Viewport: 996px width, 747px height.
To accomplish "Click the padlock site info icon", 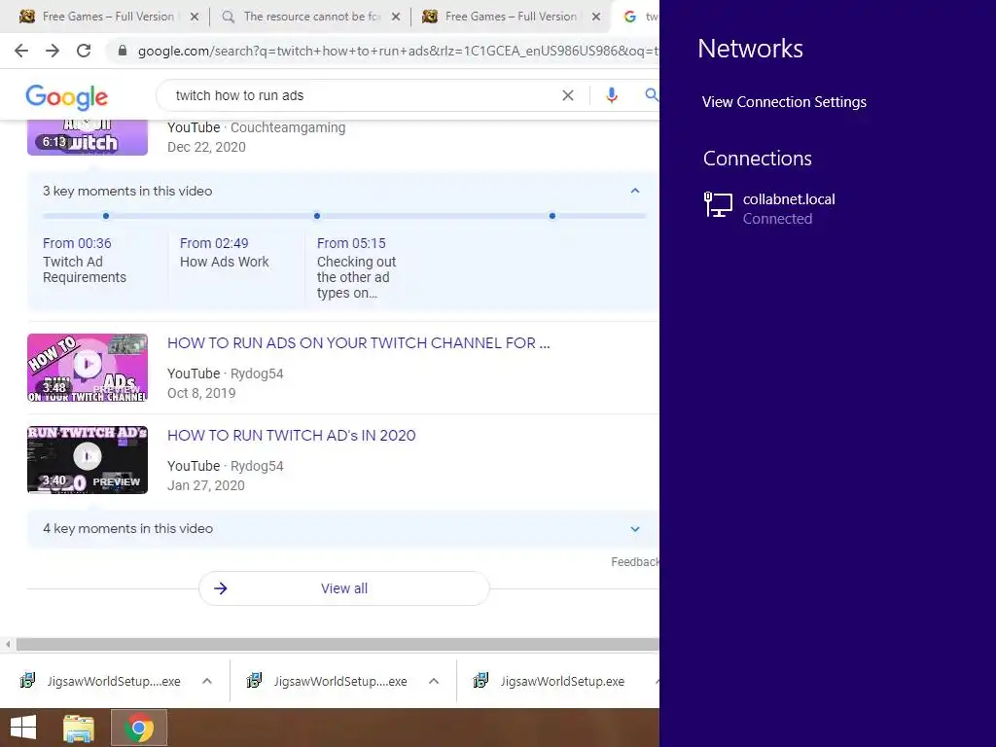I will point(123,51).
